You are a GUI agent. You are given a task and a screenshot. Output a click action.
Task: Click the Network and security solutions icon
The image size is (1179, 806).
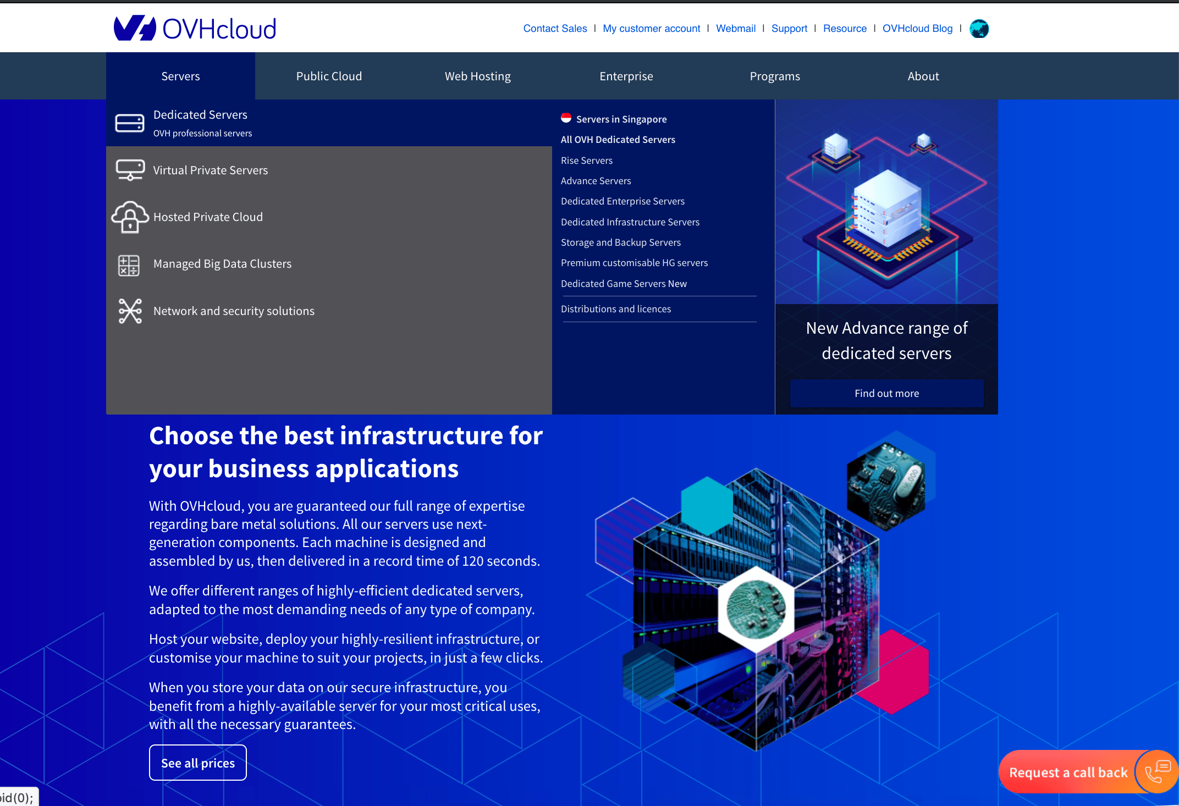coord(130,311)
